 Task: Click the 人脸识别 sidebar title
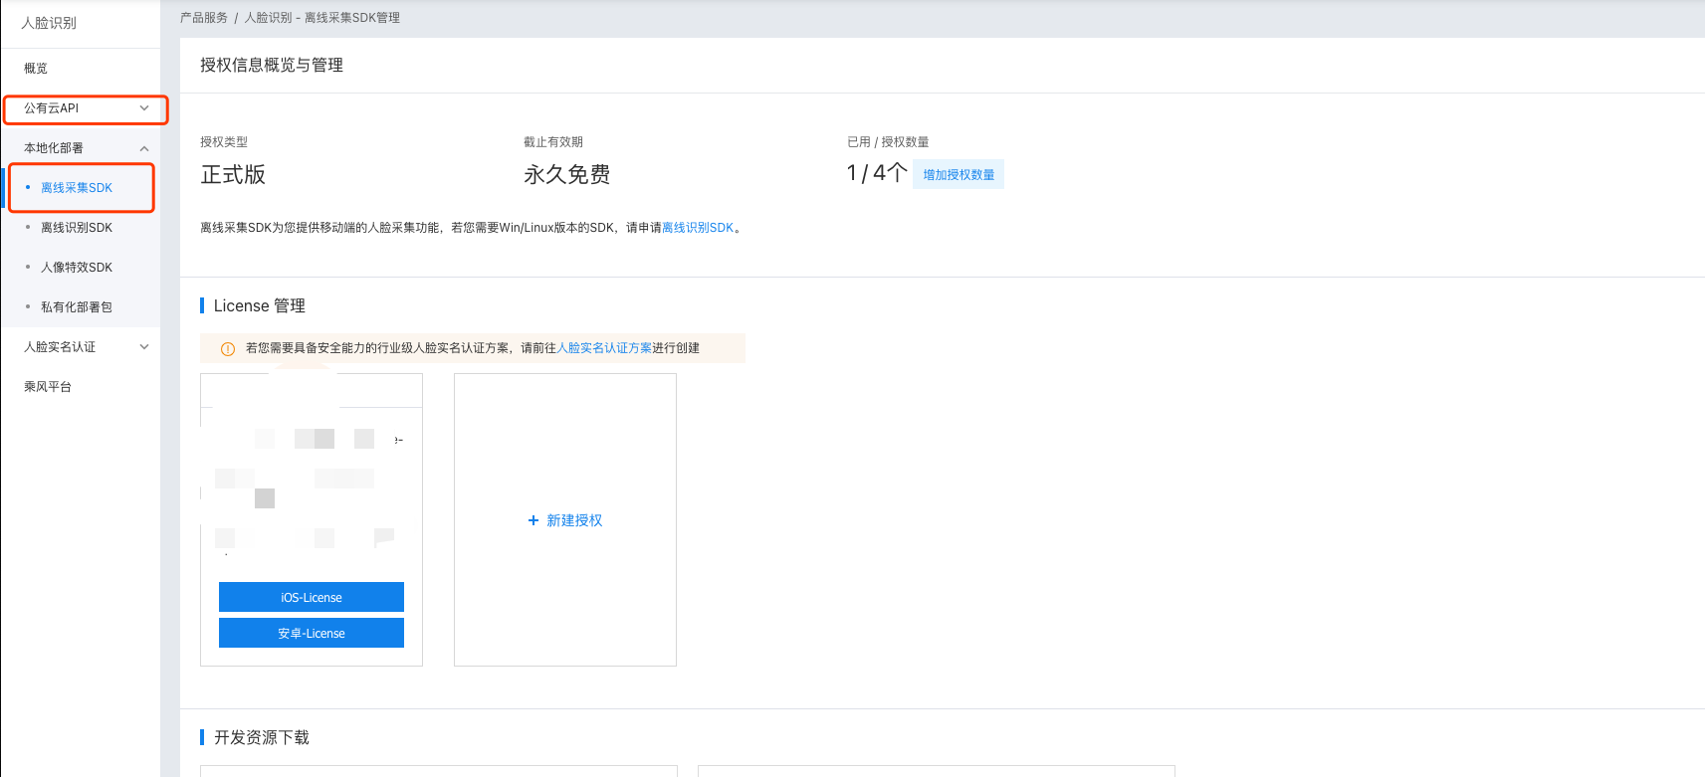pyautogui.click(x=49, y=23)
